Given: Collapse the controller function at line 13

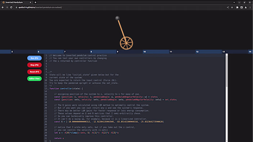Looking at the screenshot, I should (48, 89).
